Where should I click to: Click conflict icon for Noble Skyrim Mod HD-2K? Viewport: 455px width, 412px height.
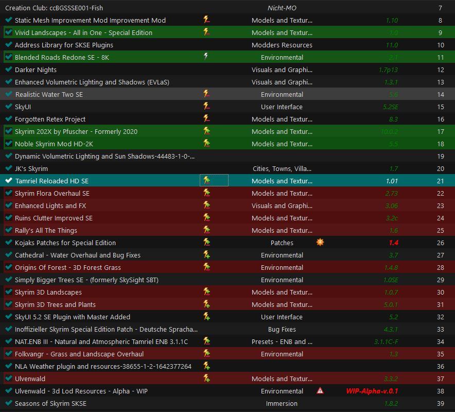tap(206, 143)
